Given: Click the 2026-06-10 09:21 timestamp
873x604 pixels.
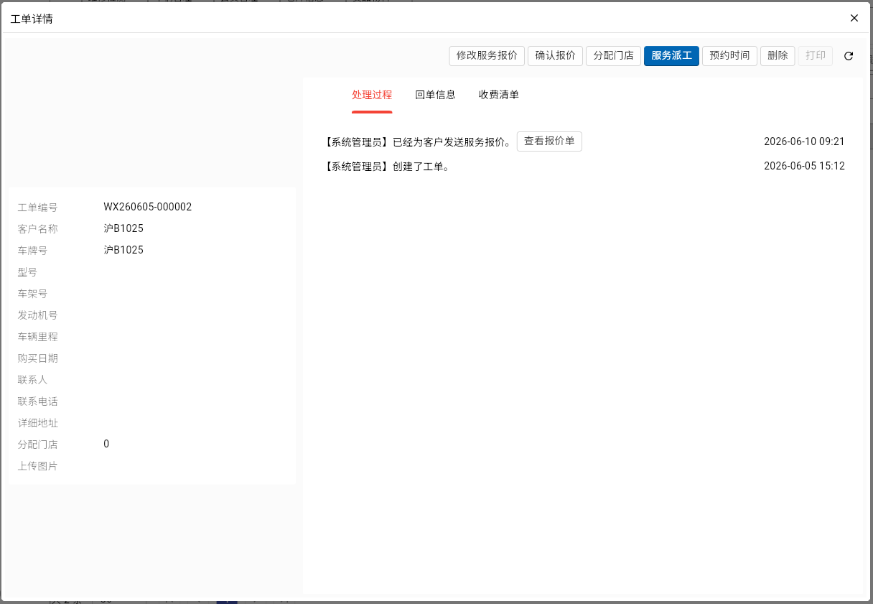Looking at the screenshot, I should tap(804, 141).
